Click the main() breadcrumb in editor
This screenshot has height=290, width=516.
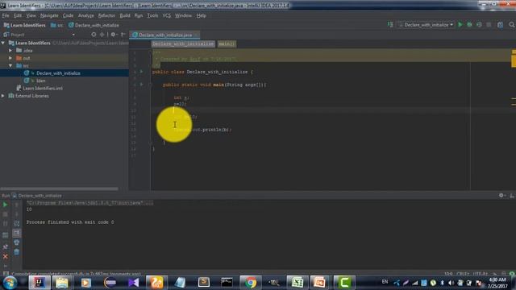coord(227,44)
